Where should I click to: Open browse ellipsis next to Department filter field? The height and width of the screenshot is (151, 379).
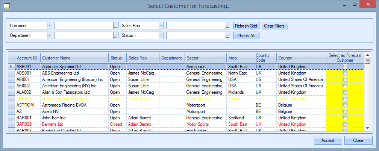coord(116,36)
